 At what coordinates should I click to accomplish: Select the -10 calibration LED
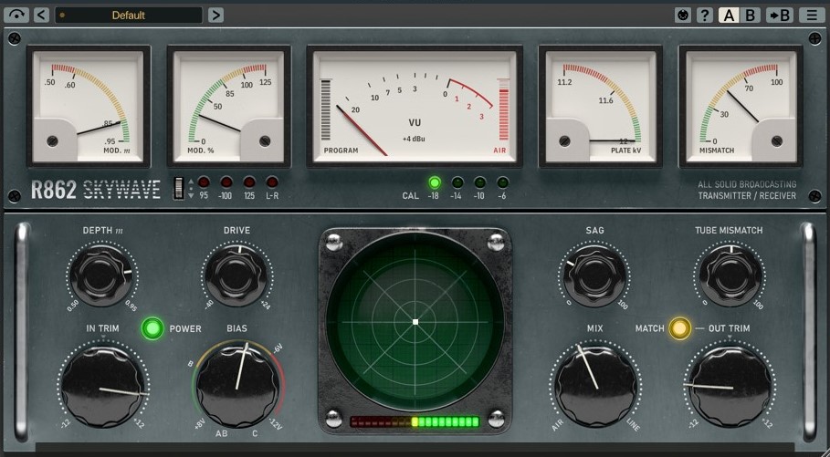(480, 183)
